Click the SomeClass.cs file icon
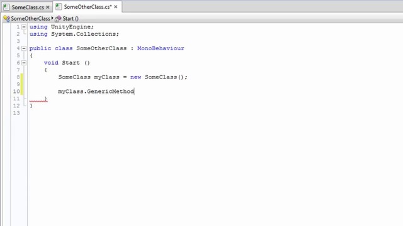 (6, 7)
